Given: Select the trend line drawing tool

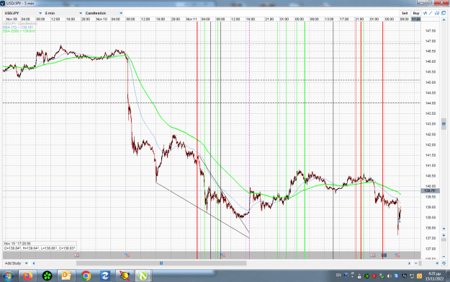Looking at the screenshot, I should (x=431, y=13).
